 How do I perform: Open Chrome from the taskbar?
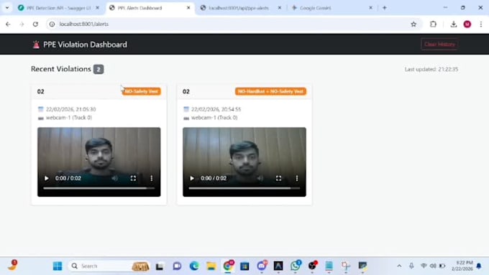coord(228,266)
